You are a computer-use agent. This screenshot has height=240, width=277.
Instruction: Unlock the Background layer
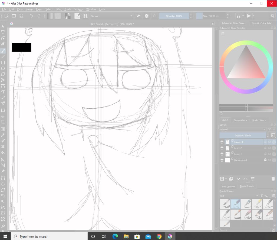(265, 160)
